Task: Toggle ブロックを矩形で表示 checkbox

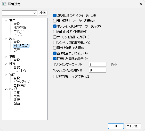Action: 55,37
